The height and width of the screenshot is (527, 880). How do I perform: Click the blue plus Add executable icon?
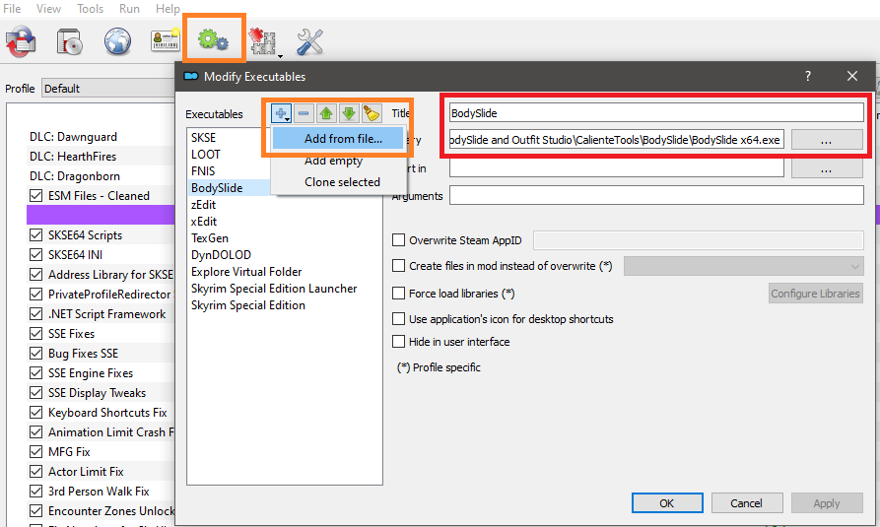(281, 113)
